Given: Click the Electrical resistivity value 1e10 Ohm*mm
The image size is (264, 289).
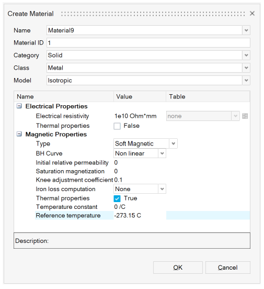Looking at the screenshot, I should click(135, 116).
